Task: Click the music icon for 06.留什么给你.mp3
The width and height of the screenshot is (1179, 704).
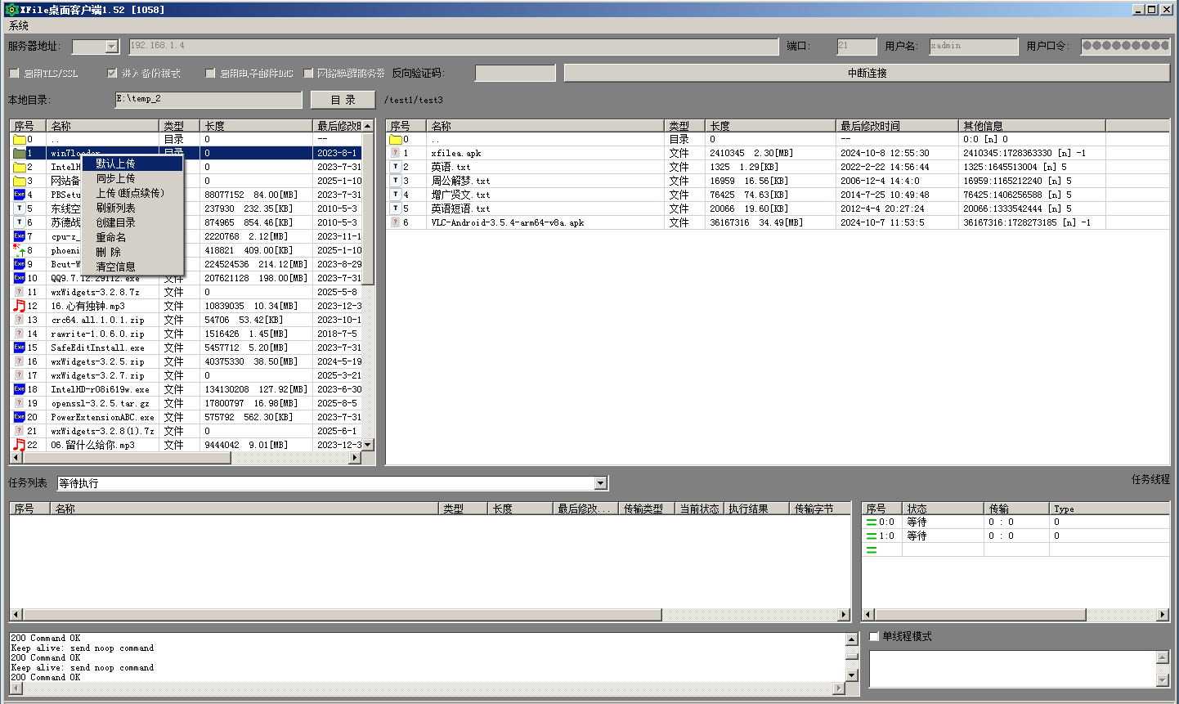Action: click(20, 445)
